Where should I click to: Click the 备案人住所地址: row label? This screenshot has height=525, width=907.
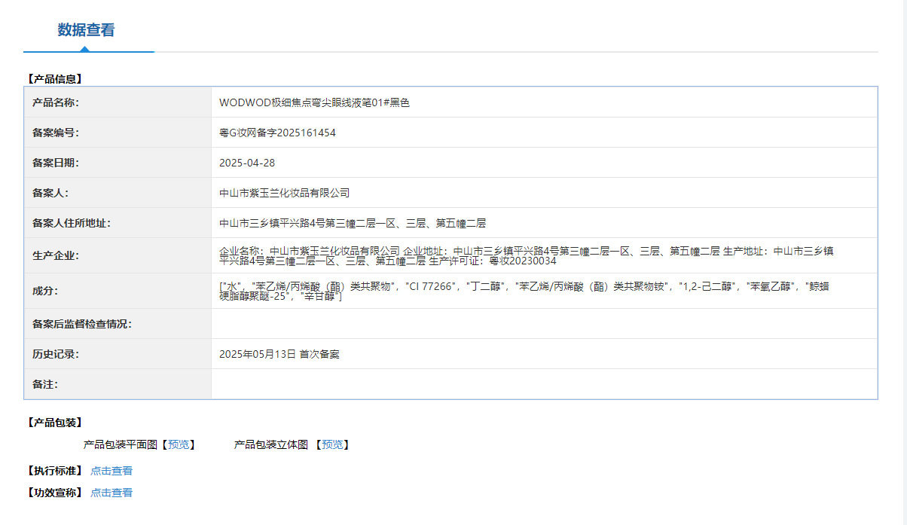(72, 223)
